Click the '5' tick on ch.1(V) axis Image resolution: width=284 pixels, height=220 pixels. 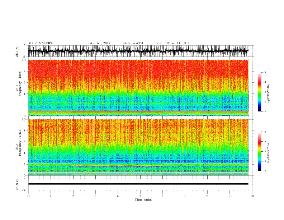point(24,45)
